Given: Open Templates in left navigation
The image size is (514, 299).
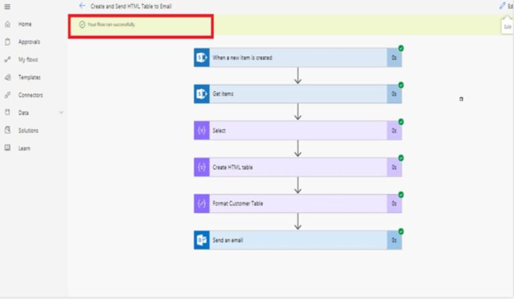Looking at the screenshot, I should point(29,78).
